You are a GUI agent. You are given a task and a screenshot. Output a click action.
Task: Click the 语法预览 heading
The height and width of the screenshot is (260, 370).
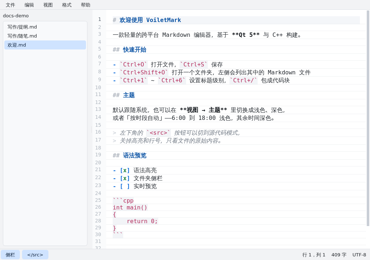[135, 156]
